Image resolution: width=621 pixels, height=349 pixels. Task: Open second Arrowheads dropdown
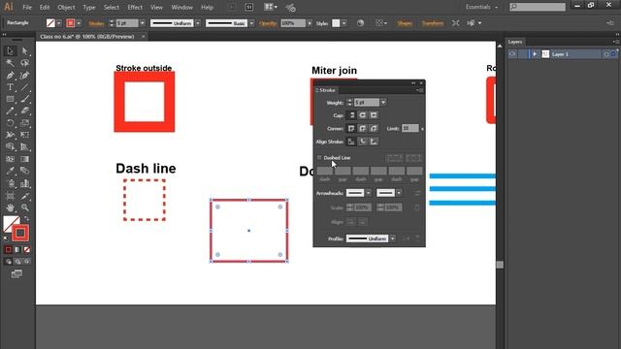click(x=399, y=193)
